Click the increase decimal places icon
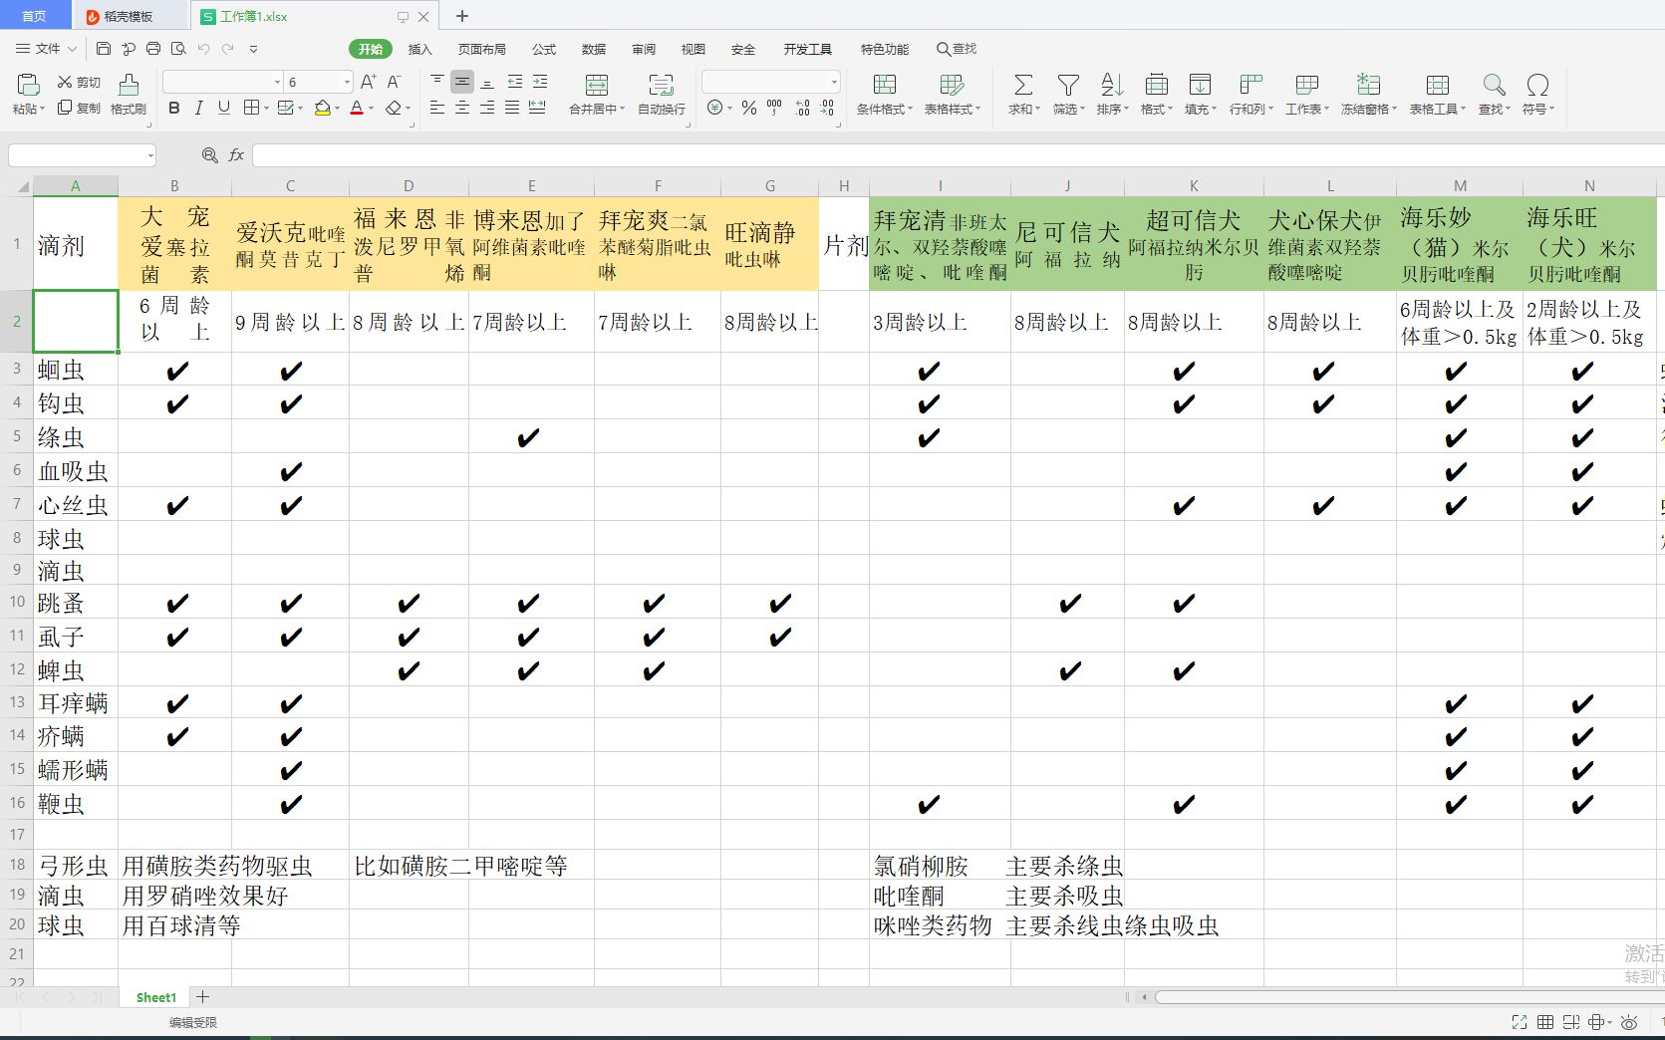The width and height of the screenshot is (1665, 1040). (x=802, y=108)
